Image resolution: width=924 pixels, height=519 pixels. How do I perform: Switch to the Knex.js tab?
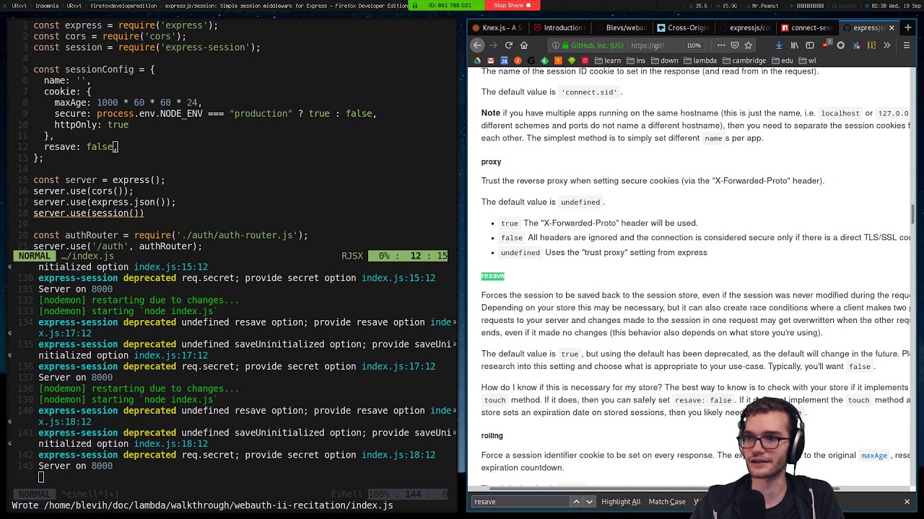click(497, 27)
